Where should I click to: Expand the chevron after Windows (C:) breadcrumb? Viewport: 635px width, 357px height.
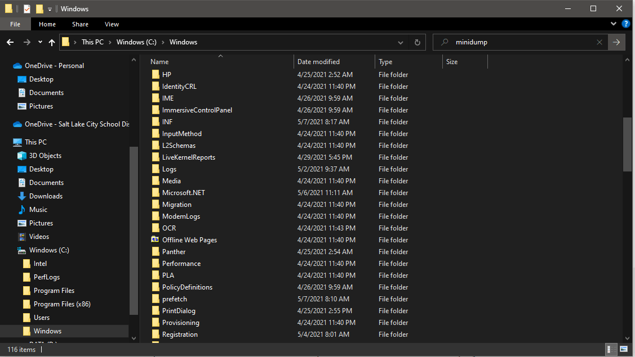pos(163,42)
